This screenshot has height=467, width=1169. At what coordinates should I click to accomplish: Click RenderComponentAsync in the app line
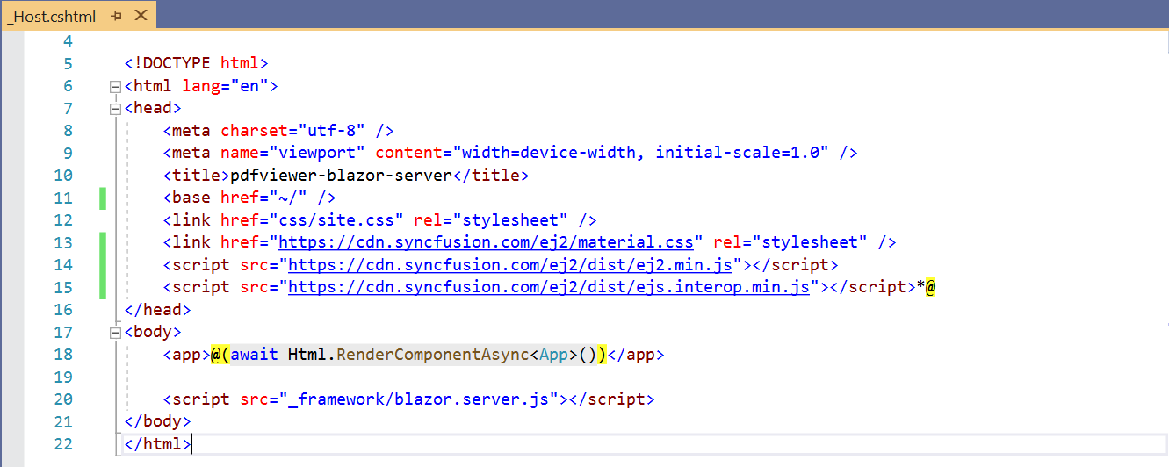pos(433,355)
